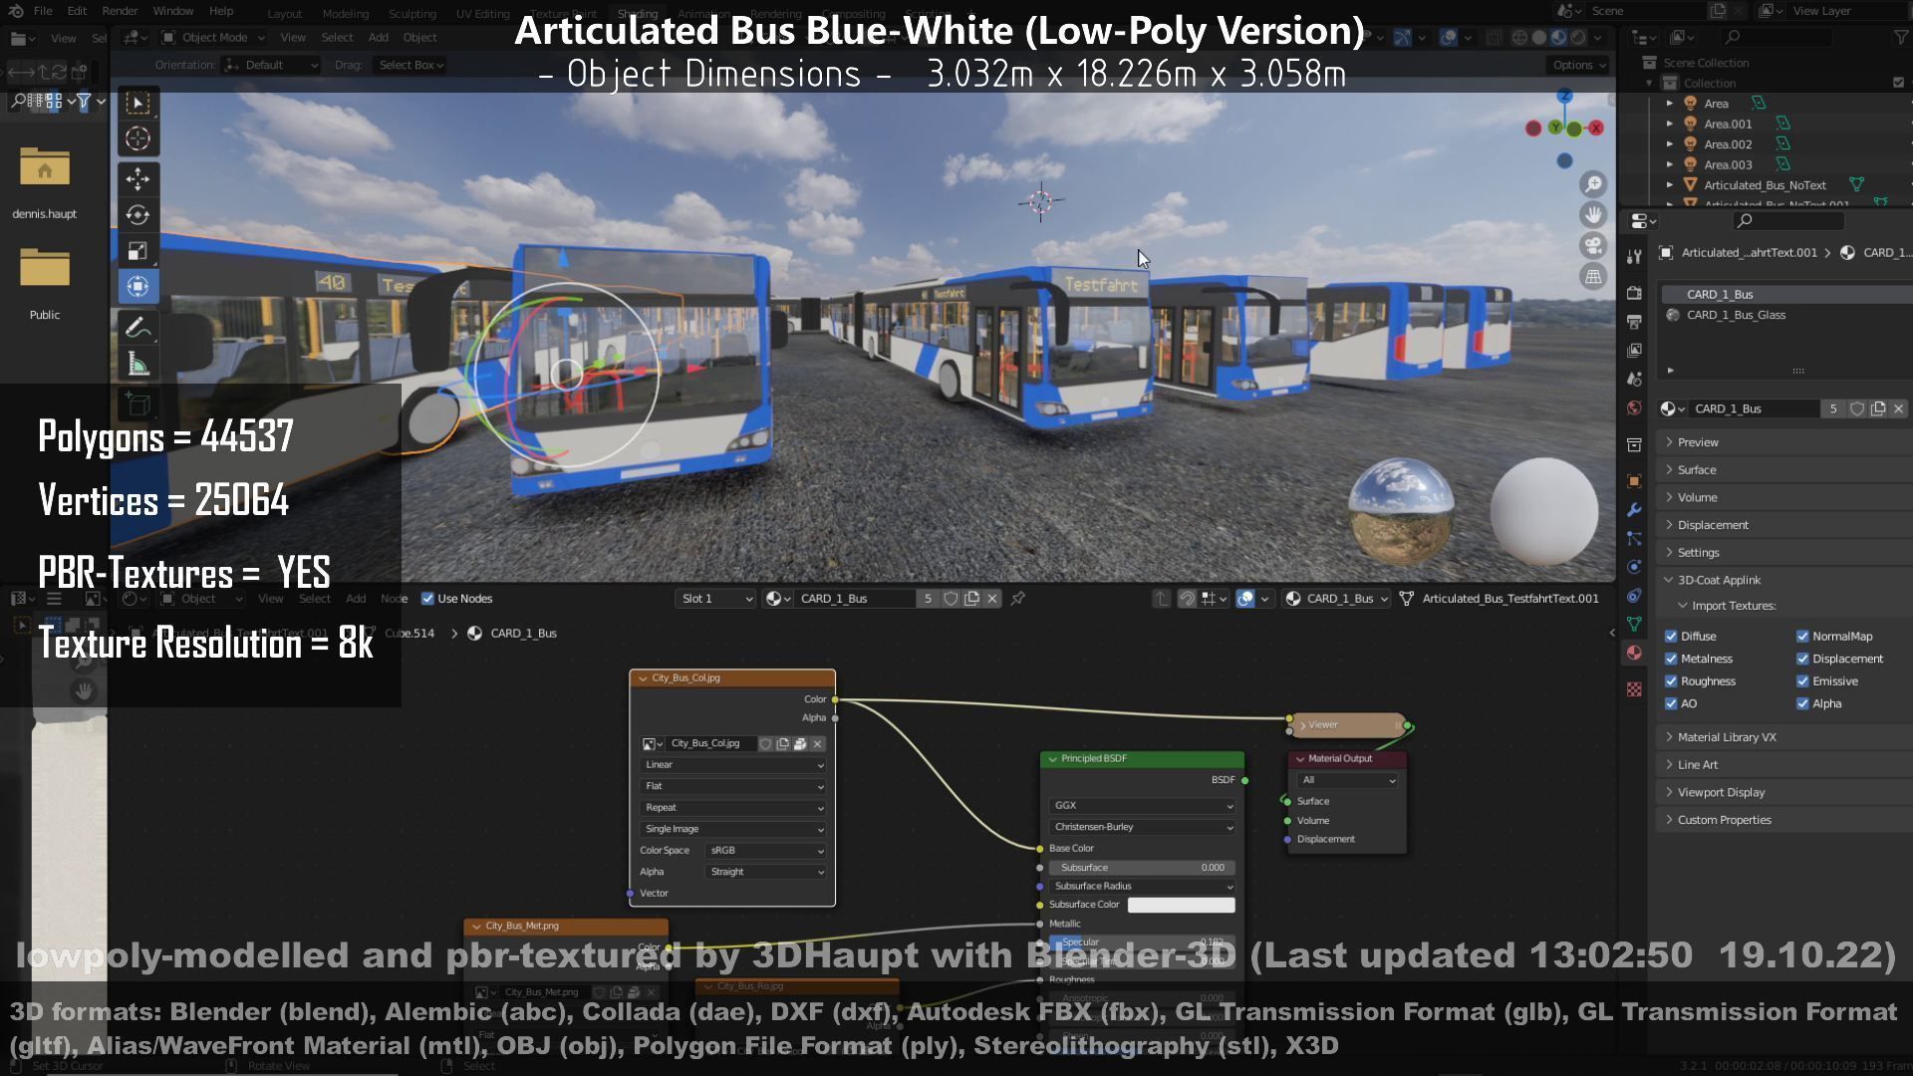The height and width of the screenshot is (1076, 1913).
Task: Open the Orientation Default dropdown
Action: pos(270,65)
